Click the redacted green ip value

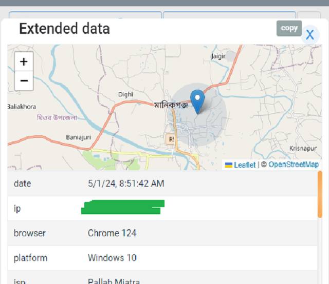[123, 208]
